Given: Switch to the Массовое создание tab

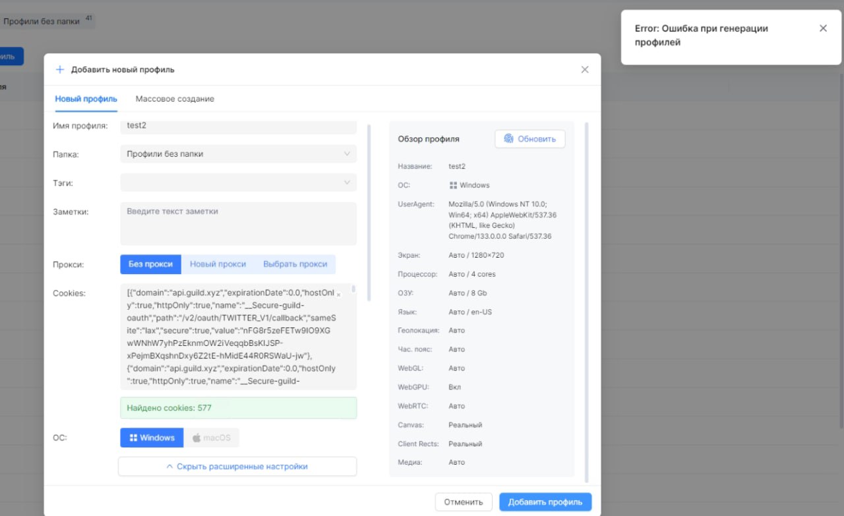Looking at the screenshot, I should pos(175,99).
